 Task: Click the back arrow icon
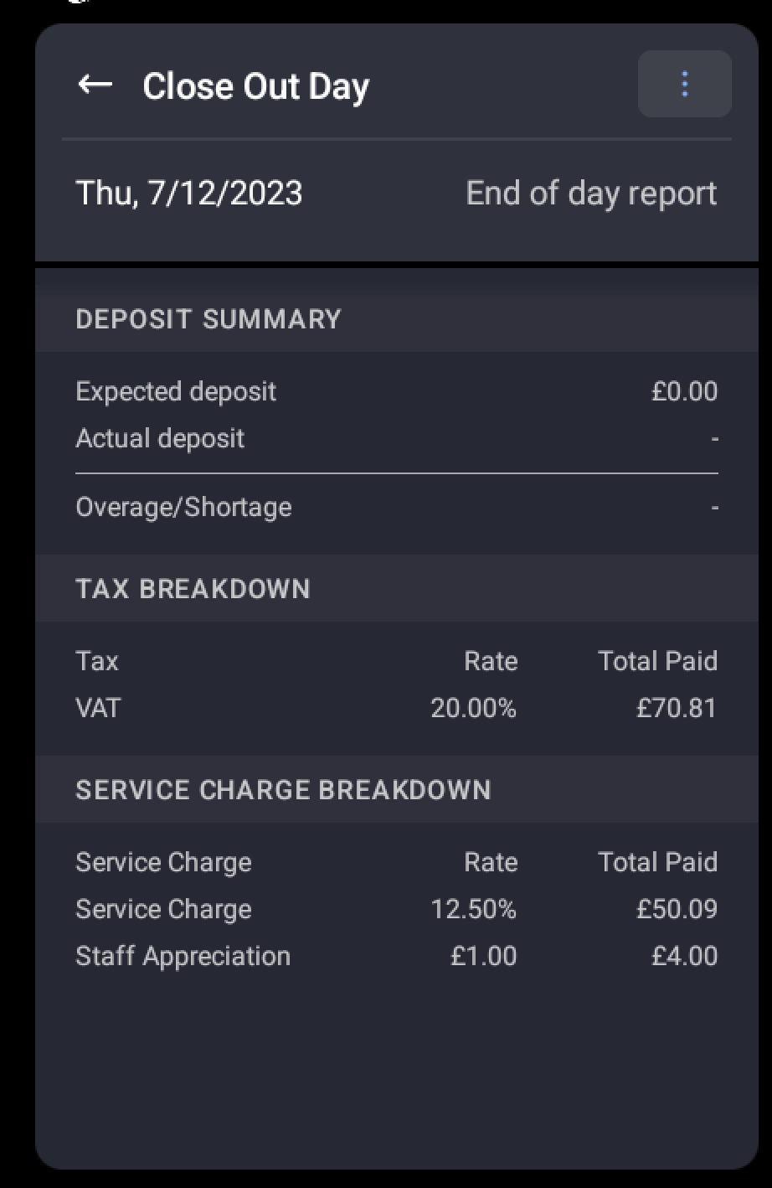click(95, 85)
